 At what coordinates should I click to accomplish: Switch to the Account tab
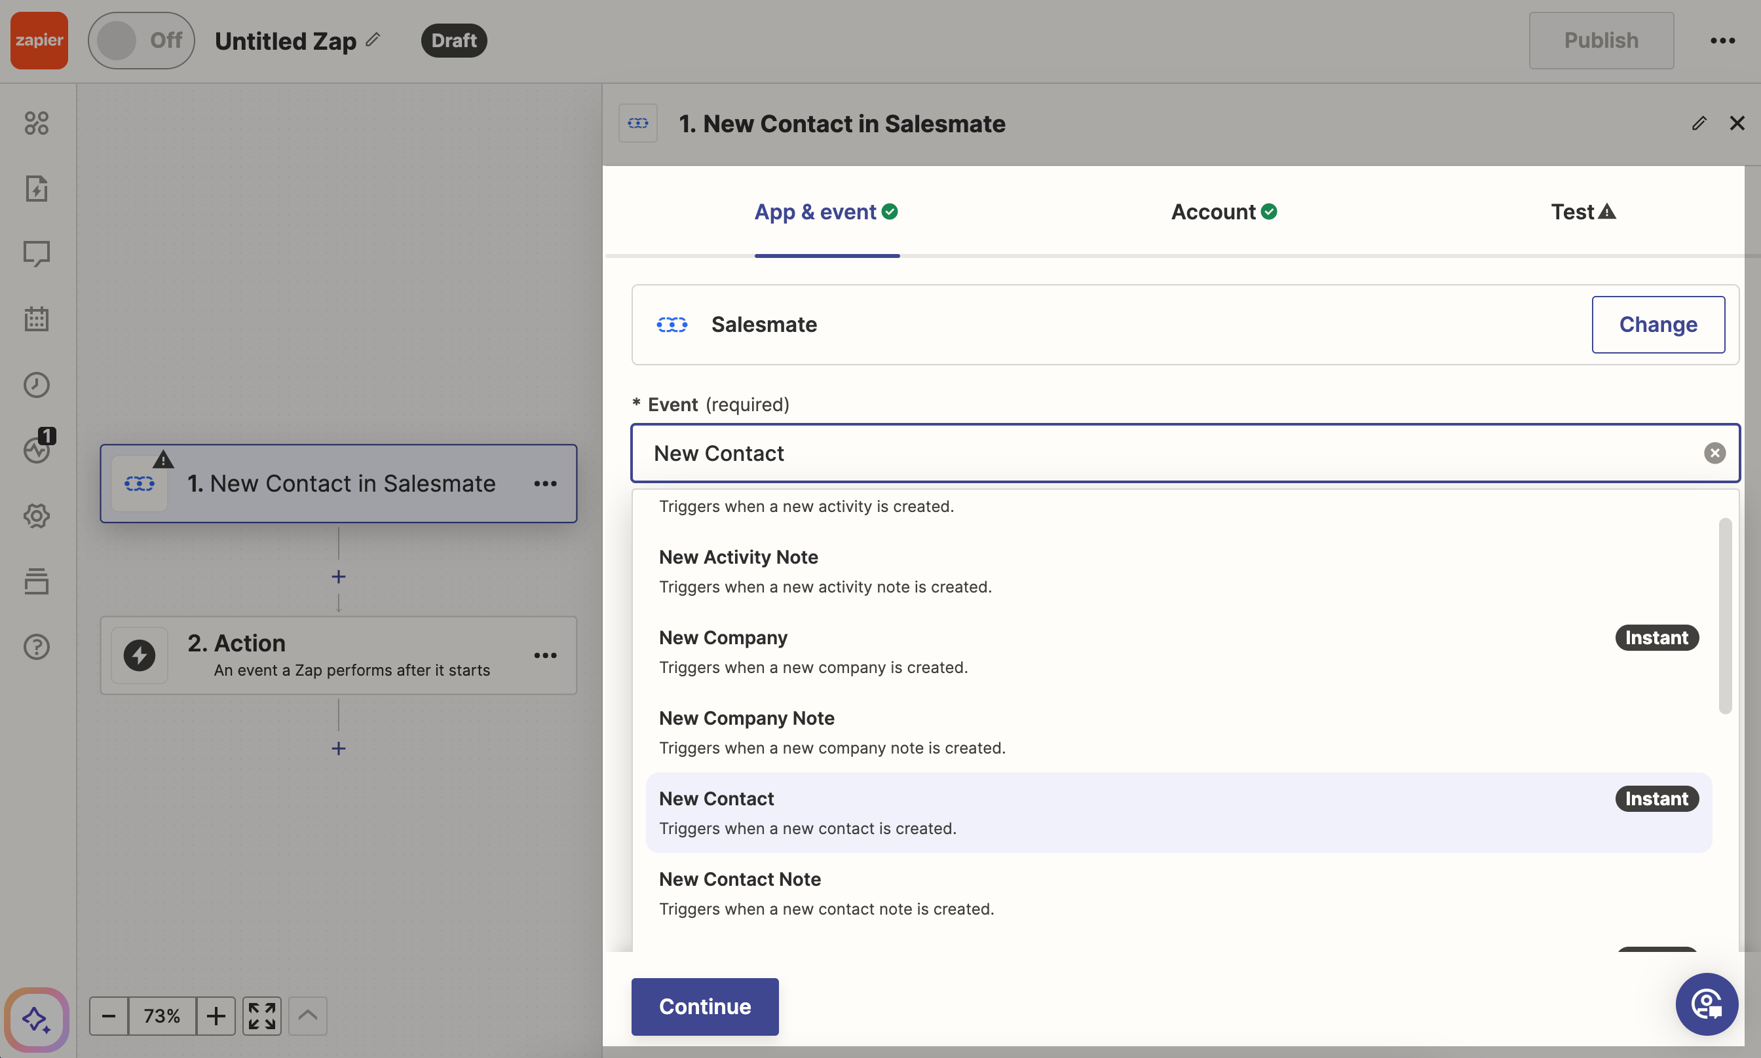pyautogui.click(x=1224, y=211)
